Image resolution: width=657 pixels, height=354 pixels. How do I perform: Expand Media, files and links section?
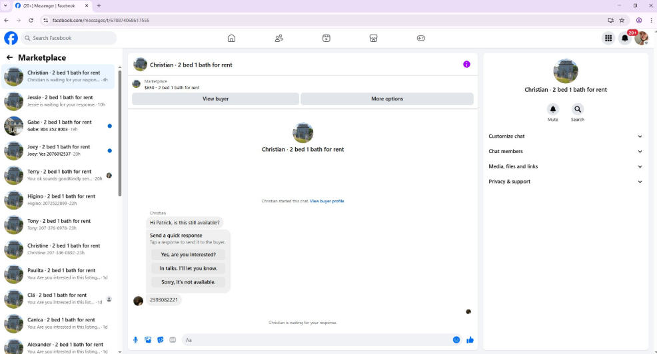(x=565, y=166)
